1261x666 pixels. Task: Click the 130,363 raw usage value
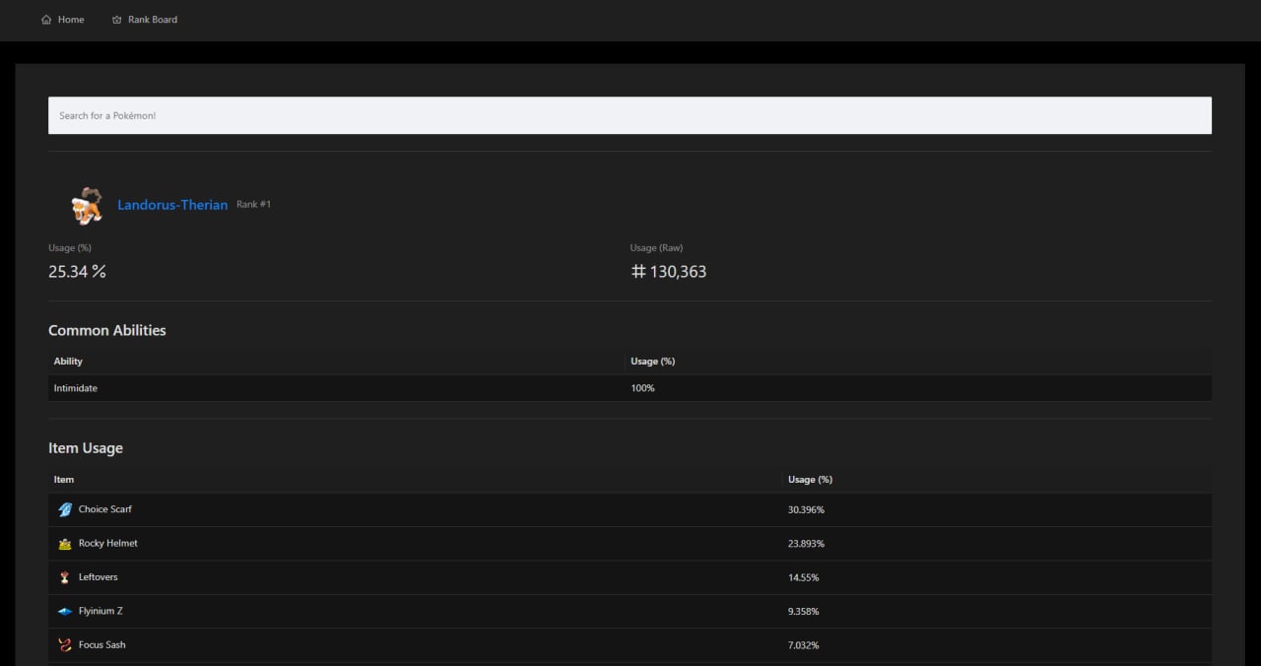678,271
